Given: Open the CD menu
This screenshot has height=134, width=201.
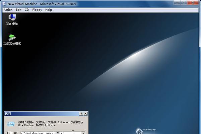Looking at the screenshot, I should point(27,10).
